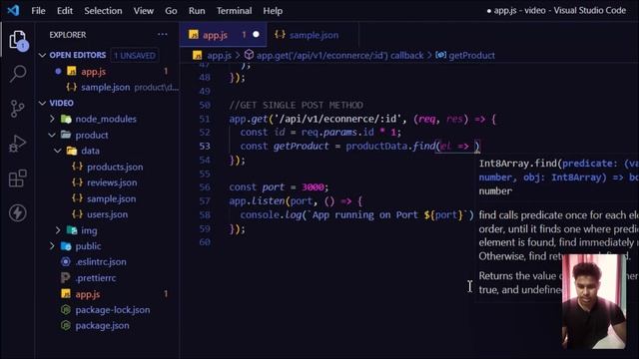The height and width of the screenshot is (359, 639).
Task: Collapse the Open Editors section
Action: click(x=42, y=55)
